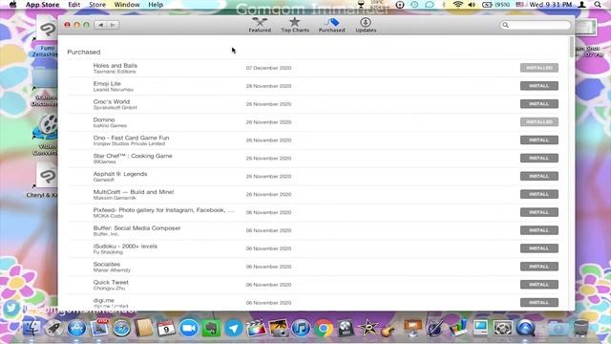611x344 pixels.
Task: Click the Installed button for Domino
Action: pos(538,122)
